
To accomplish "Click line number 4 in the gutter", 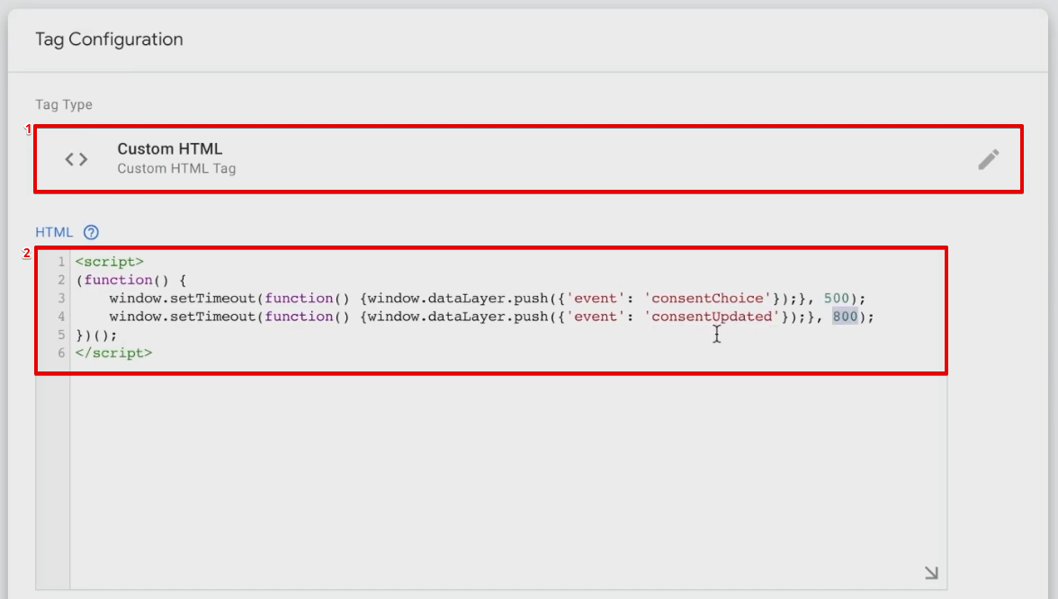I will coord(61,317).
